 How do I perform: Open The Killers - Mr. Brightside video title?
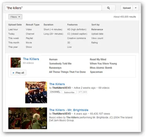[x=69, y=110]
